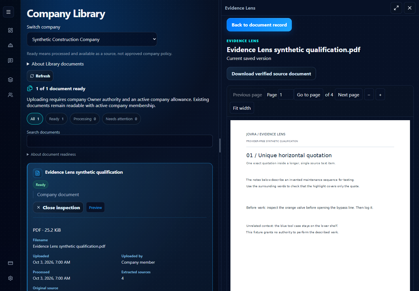Refresh the library documents list
This screenshot has height=291, width=419.
click(x=40, y=76)
